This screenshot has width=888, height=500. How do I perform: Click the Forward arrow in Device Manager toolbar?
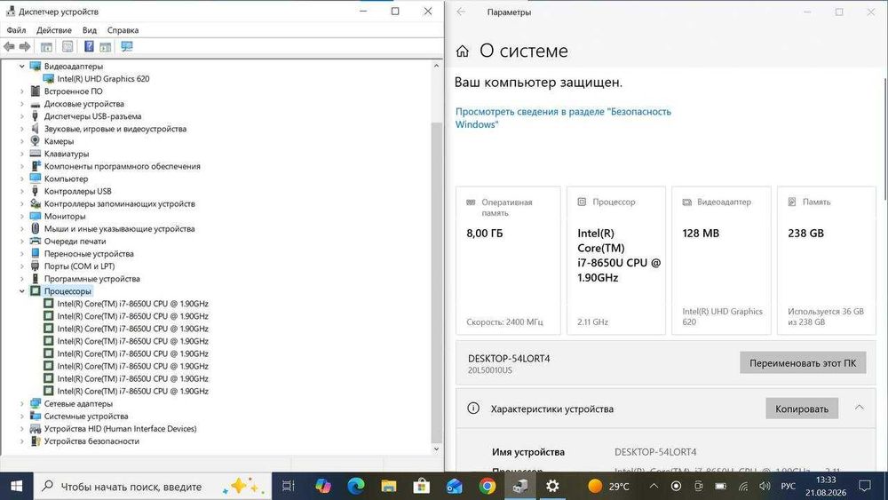[x=24, y=47]
